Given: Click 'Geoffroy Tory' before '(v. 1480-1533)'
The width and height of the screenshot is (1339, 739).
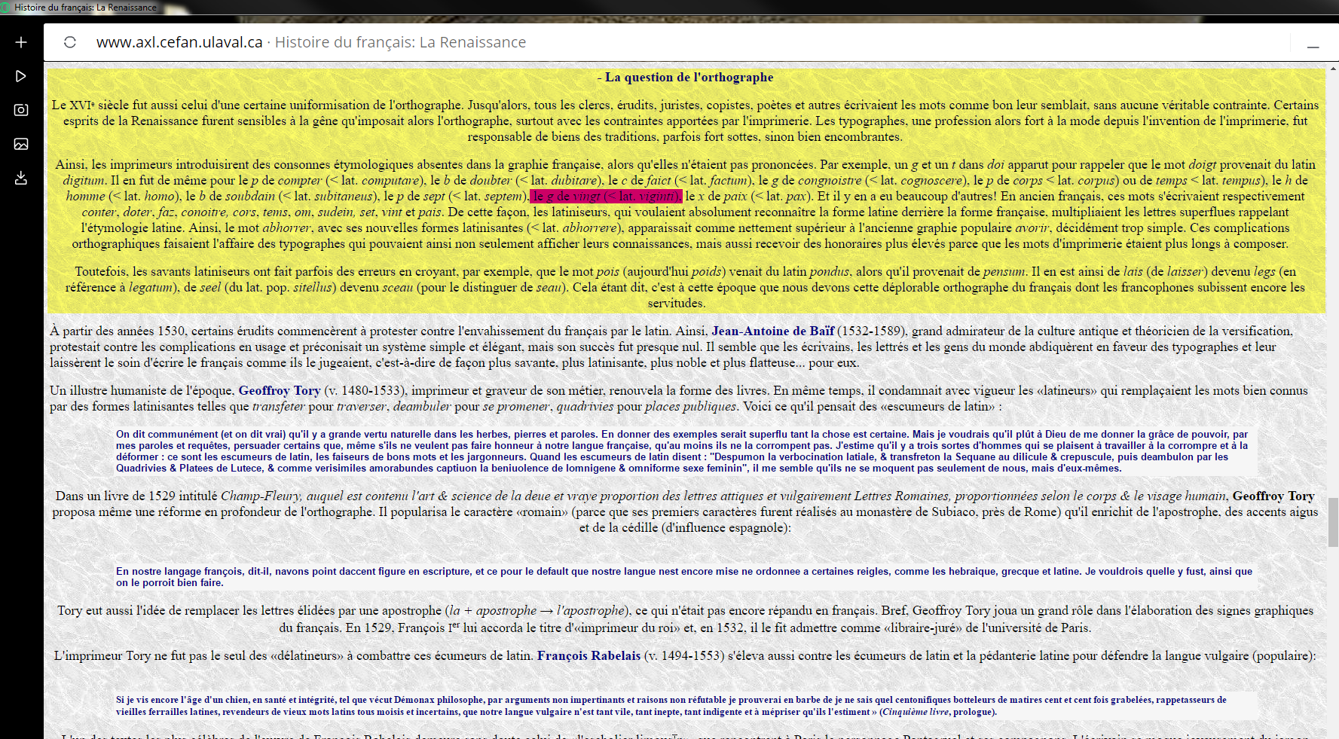Looking at the screenshot, I should click(x=280, y=391).
